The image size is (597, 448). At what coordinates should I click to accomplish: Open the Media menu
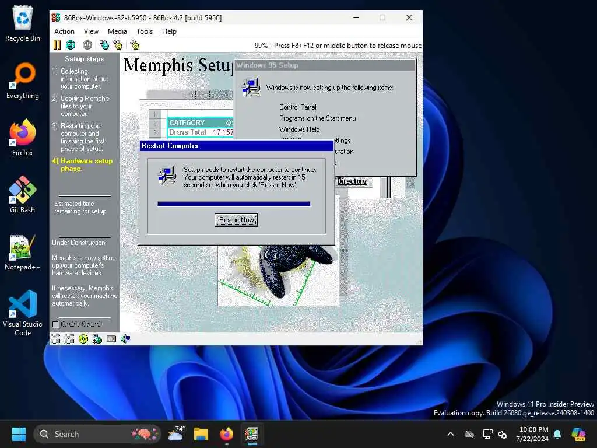click(117, 32)
